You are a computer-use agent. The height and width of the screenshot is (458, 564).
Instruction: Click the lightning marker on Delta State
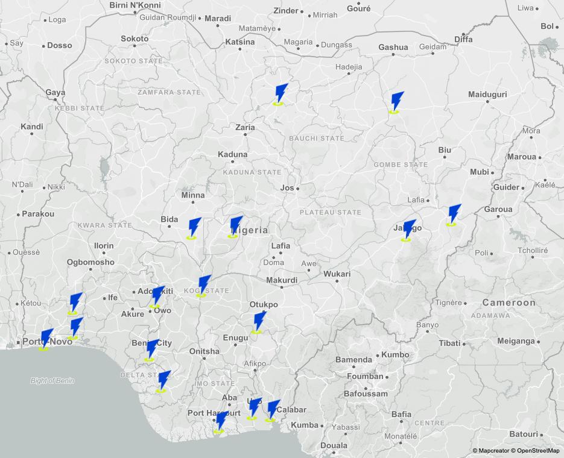(x=163, y=381)
